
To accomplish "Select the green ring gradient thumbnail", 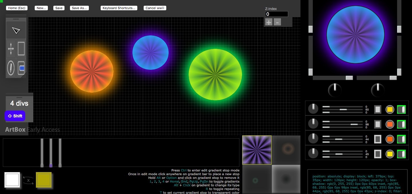I will click(257, 179).
